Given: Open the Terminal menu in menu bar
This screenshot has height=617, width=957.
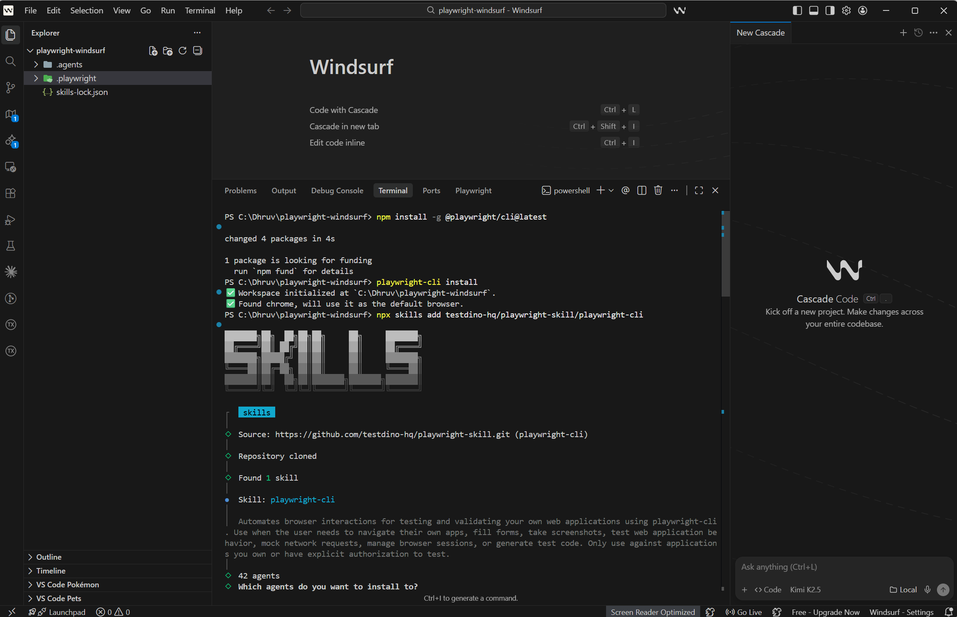Looking at the screenshot, I should [x=200, y=10].
